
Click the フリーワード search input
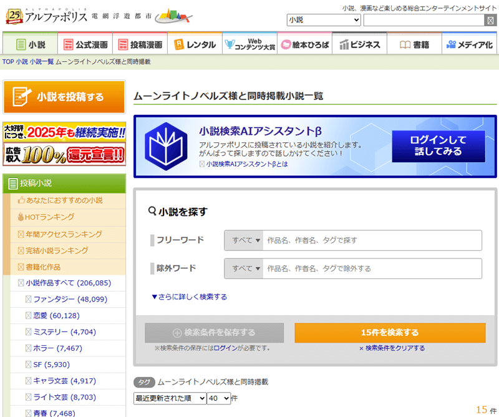372,240
